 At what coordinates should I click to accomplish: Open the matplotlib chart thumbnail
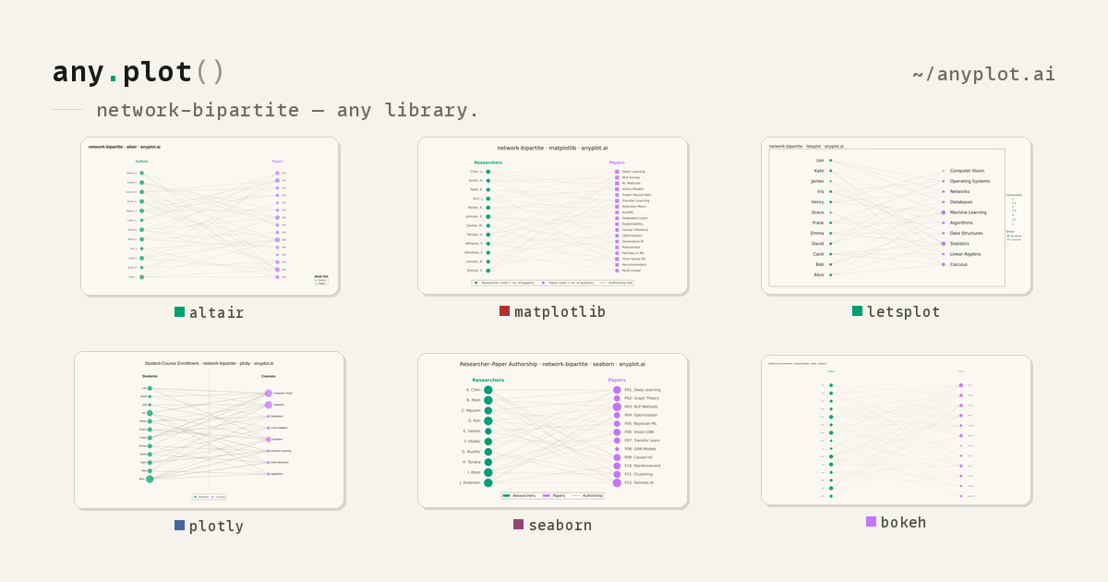point(552,216)
